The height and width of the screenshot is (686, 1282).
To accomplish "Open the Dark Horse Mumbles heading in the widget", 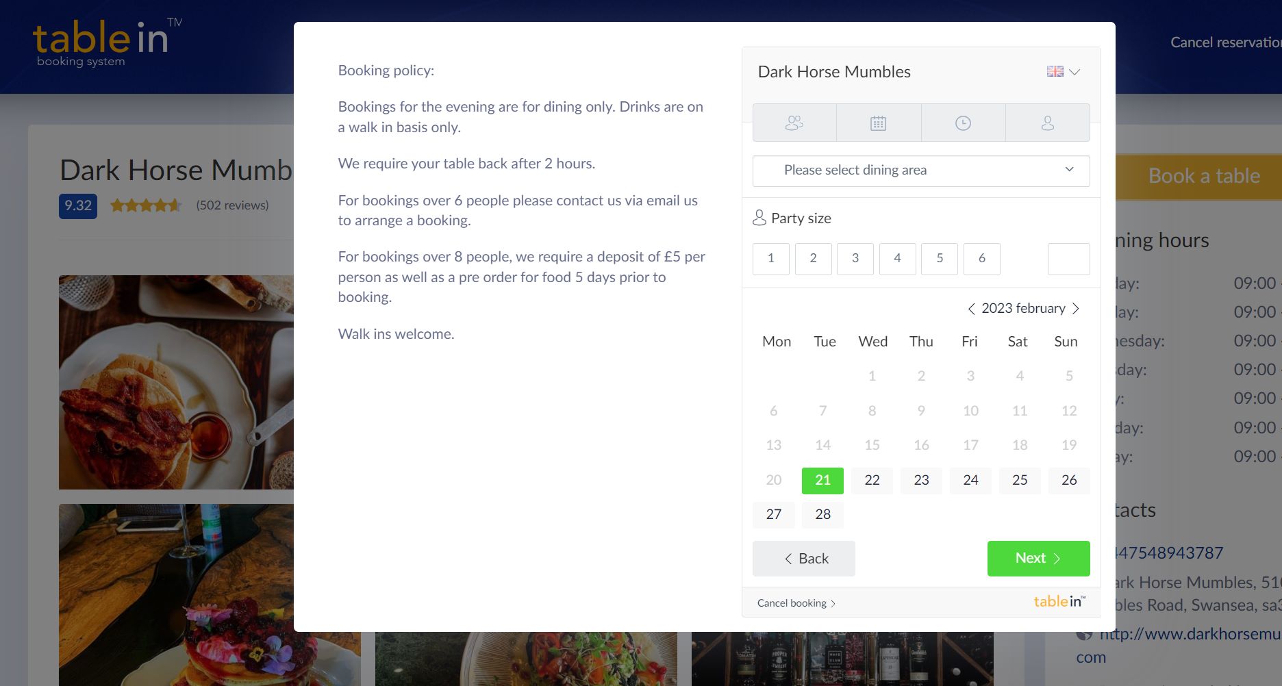I will click(834, 71).
